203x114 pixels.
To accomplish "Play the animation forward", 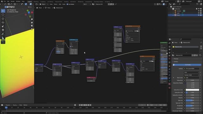I will tap(86, 105).
